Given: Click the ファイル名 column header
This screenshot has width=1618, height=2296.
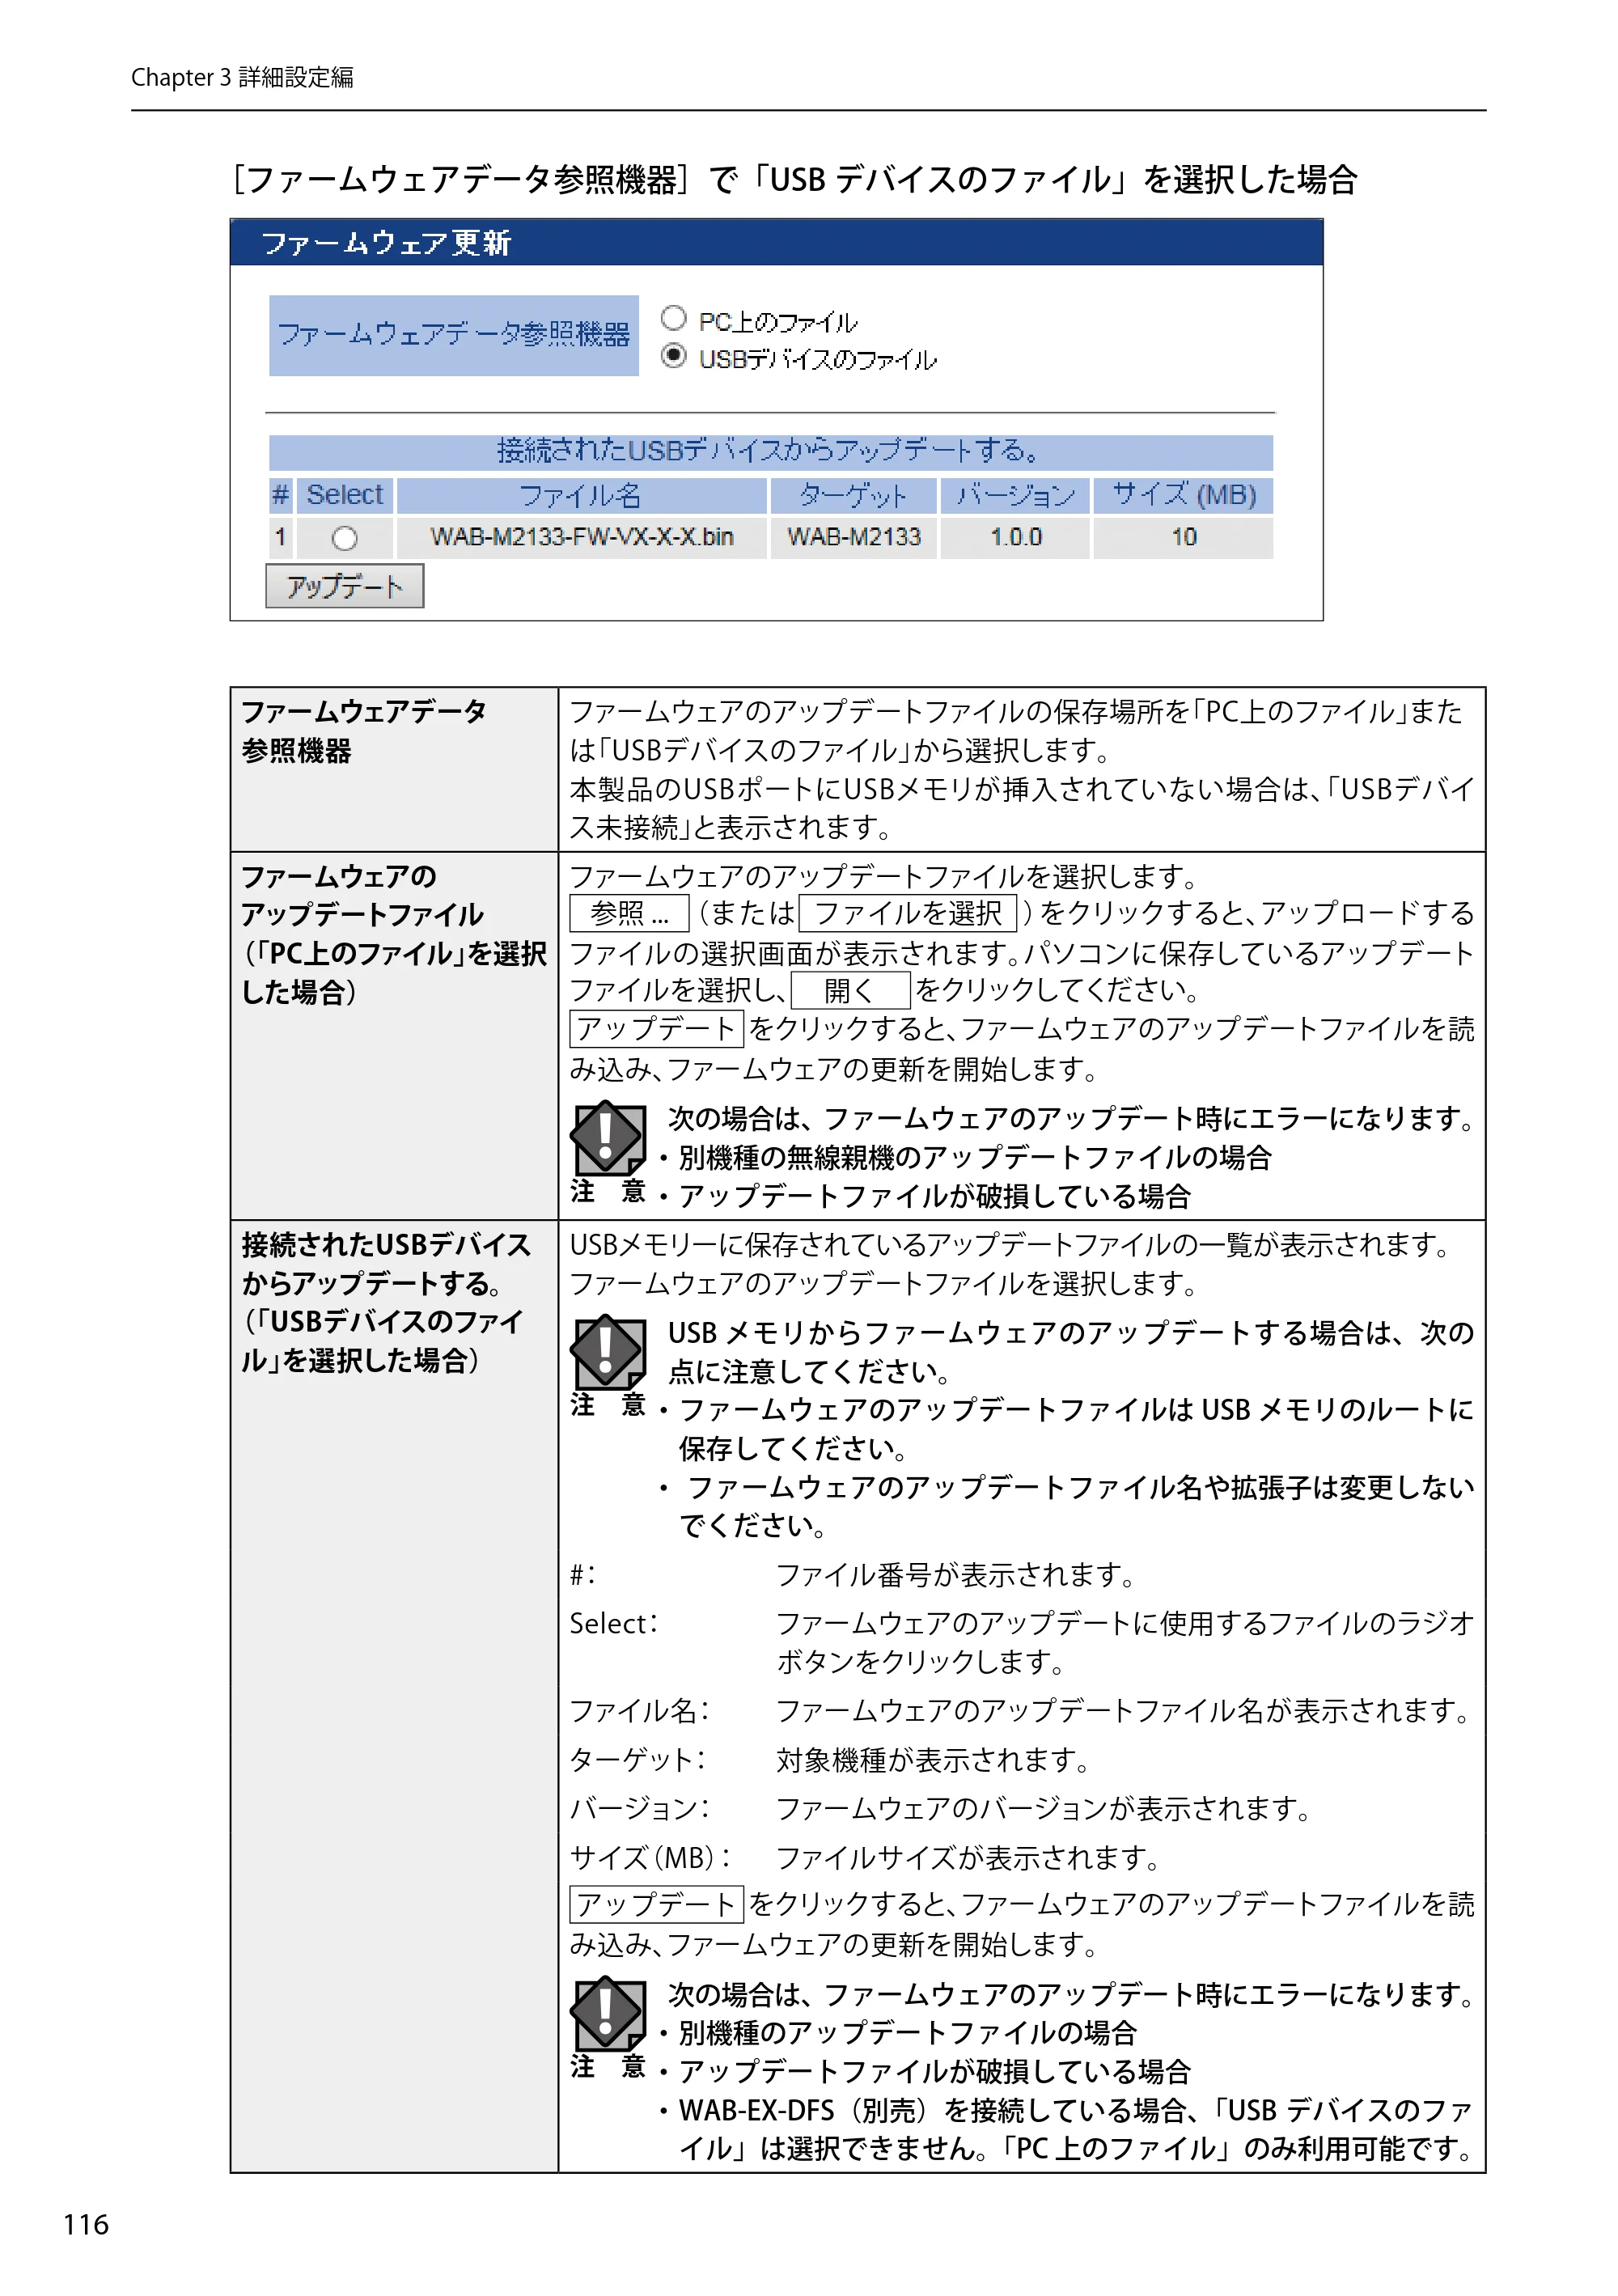Looking at the screenshot, I should tap(582, 495).
